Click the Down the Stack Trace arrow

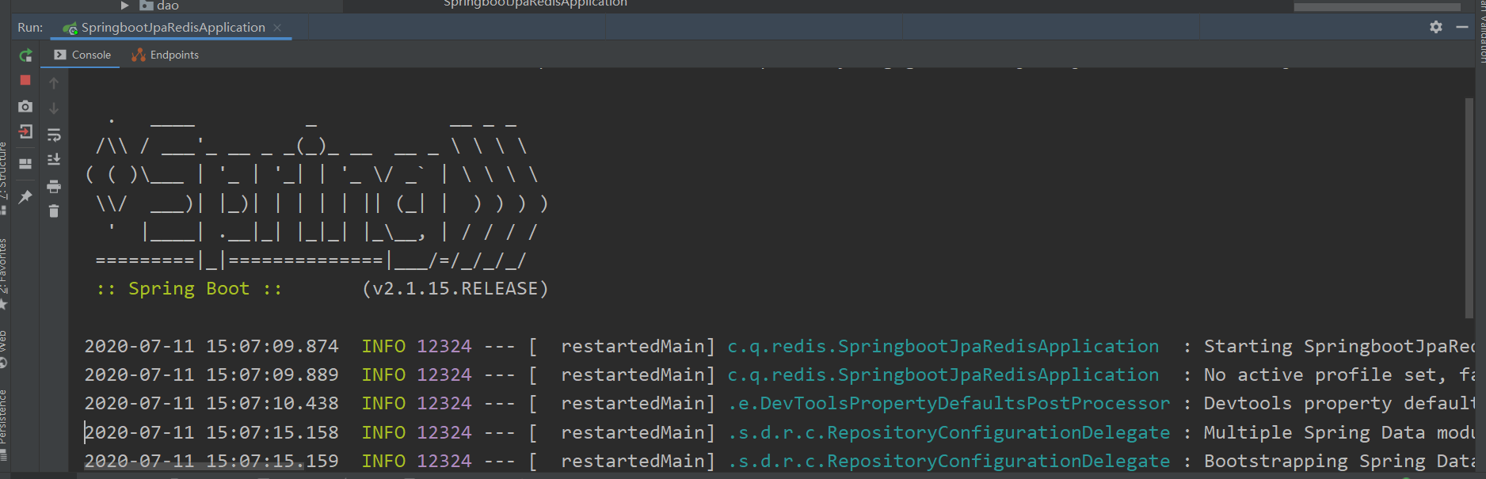click(x=54, y=108)
